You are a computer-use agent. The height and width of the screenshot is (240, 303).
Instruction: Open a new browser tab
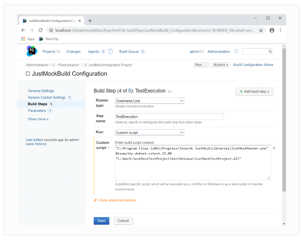pyautogui.click(x=90, y=21)
